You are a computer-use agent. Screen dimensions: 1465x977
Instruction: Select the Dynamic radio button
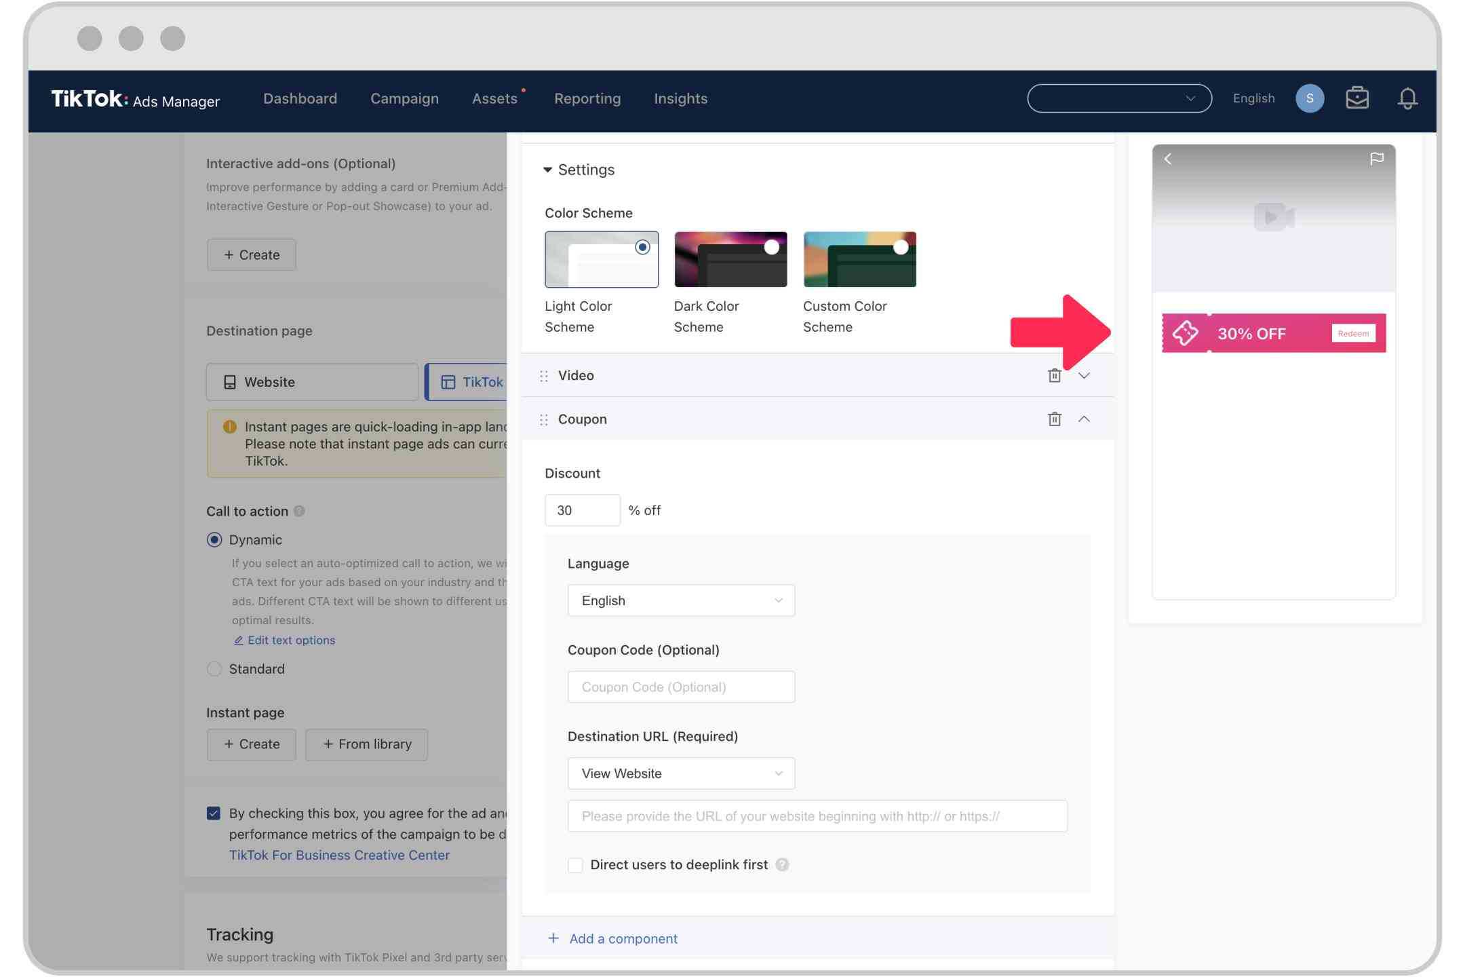[x=215, y=539]
